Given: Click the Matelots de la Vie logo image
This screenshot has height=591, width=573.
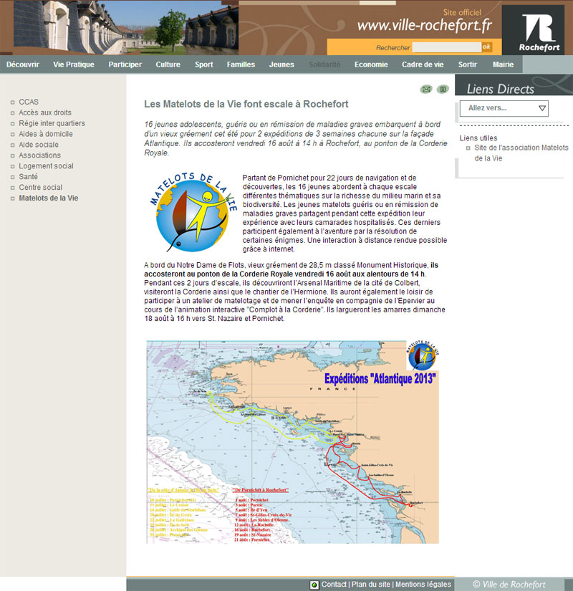Looking at the screenshot, I should [x=194, y=212].
